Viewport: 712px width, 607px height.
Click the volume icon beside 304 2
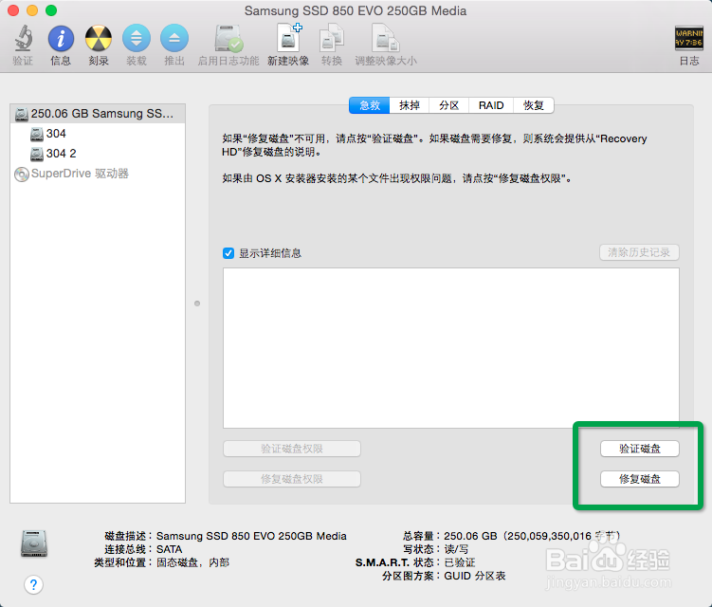(x=37, y=154)
